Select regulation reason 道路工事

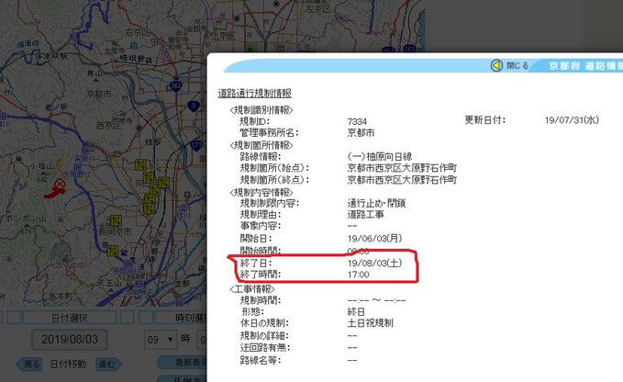click(365, 215)
